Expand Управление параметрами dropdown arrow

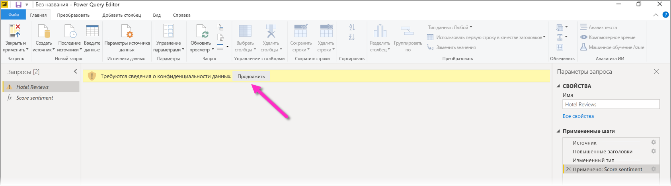click(x=183, y=50)
